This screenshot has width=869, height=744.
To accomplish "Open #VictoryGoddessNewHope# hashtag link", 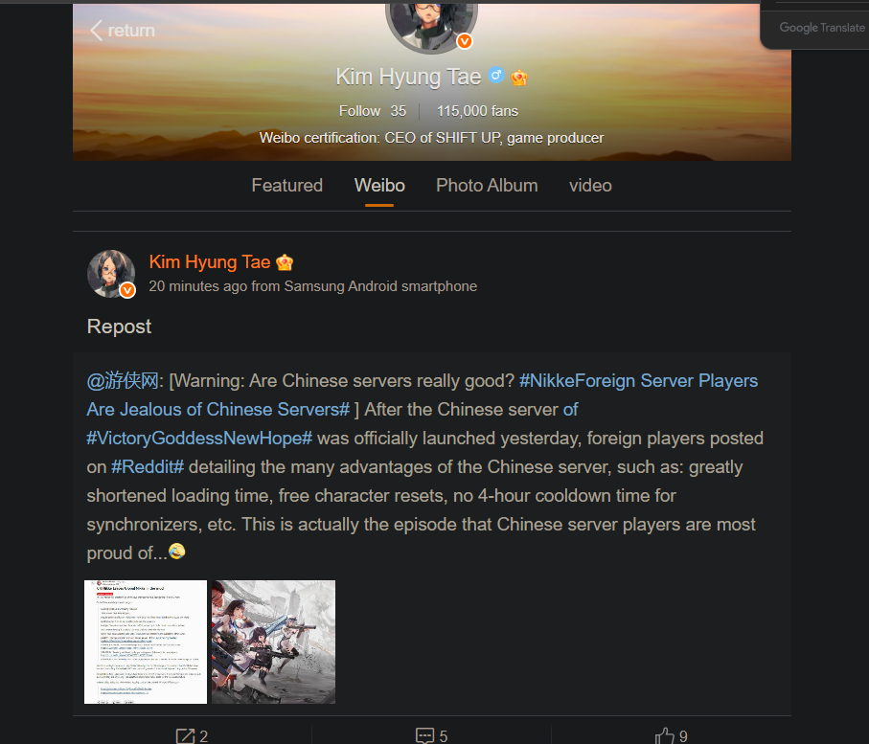I will click(199, 439).
